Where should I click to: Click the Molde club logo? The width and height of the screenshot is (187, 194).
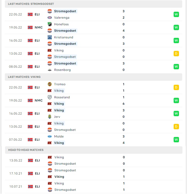50,136
